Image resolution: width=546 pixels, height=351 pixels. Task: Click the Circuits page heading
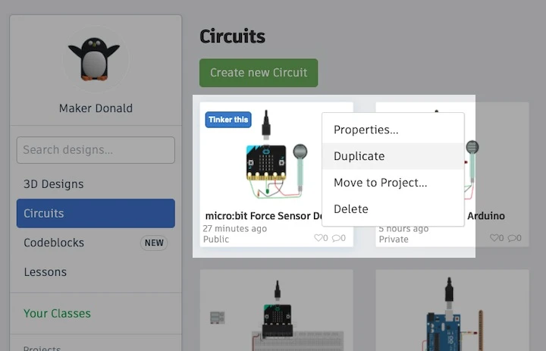232,36
